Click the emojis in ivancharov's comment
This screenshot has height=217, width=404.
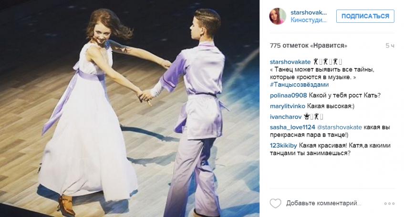[x=313, y=117]
